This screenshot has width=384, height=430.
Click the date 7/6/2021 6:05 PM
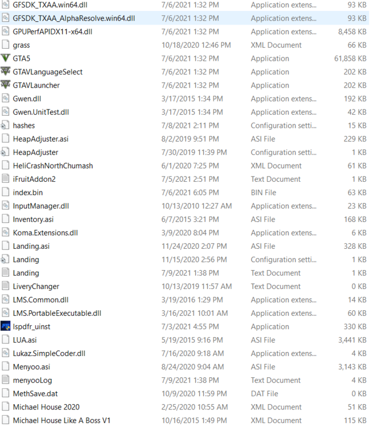coord(190,193)
